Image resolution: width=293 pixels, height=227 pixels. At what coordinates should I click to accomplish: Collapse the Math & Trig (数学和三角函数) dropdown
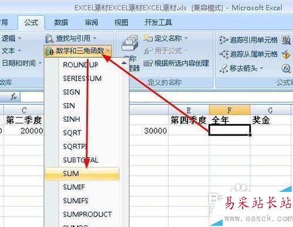pos(108,51)
